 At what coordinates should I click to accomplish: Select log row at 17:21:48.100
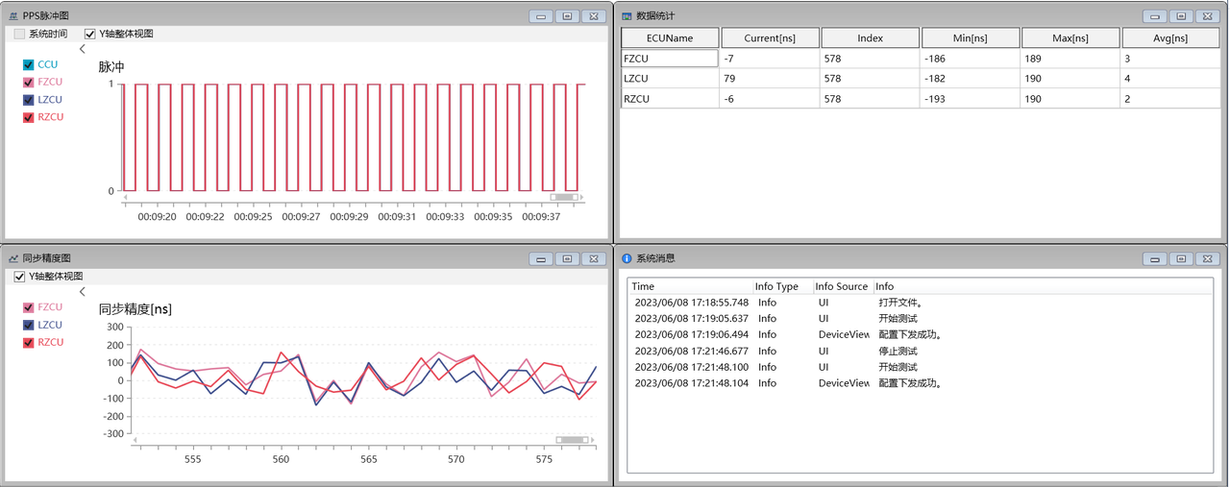(921, 367)
